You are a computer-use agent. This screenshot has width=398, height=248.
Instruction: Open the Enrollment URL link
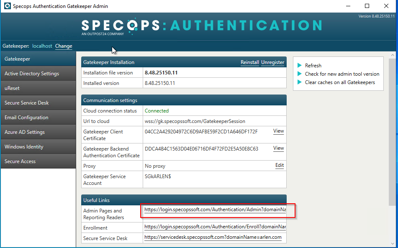215,227
